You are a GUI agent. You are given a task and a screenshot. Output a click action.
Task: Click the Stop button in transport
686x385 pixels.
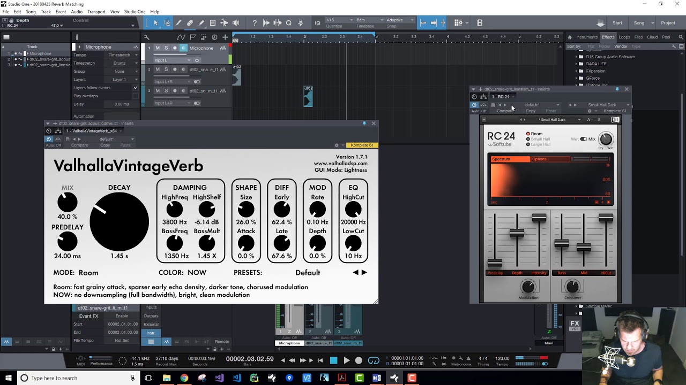tap(333, 360)
